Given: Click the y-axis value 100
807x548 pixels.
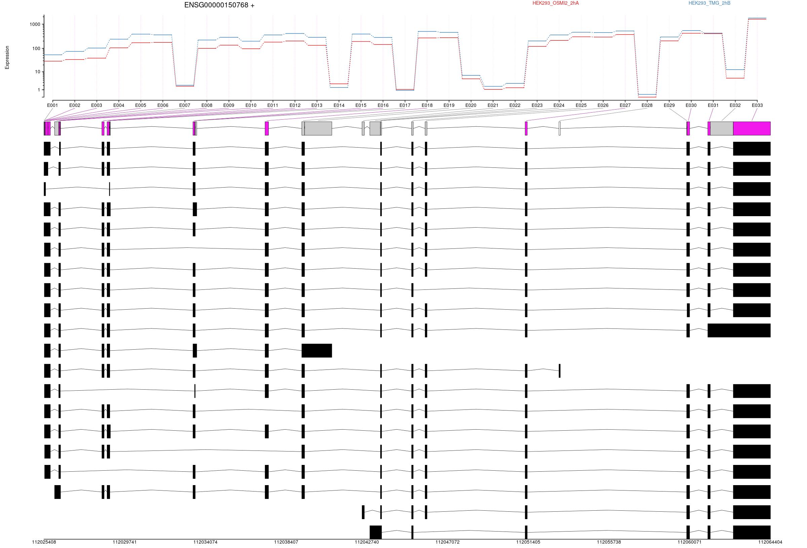Looking at the screenshot, I should (x=36, y=48).
